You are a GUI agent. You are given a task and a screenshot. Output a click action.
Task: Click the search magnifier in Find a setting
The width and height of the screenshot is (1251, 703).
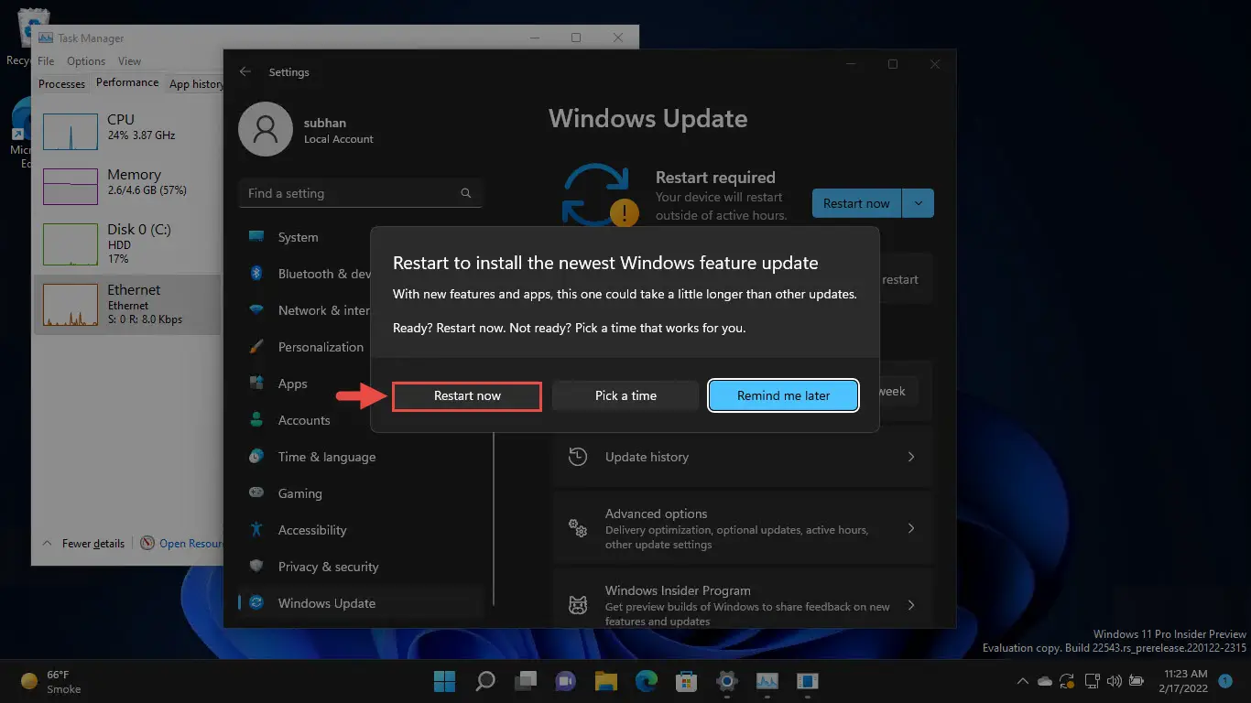[x=466, y=193]
